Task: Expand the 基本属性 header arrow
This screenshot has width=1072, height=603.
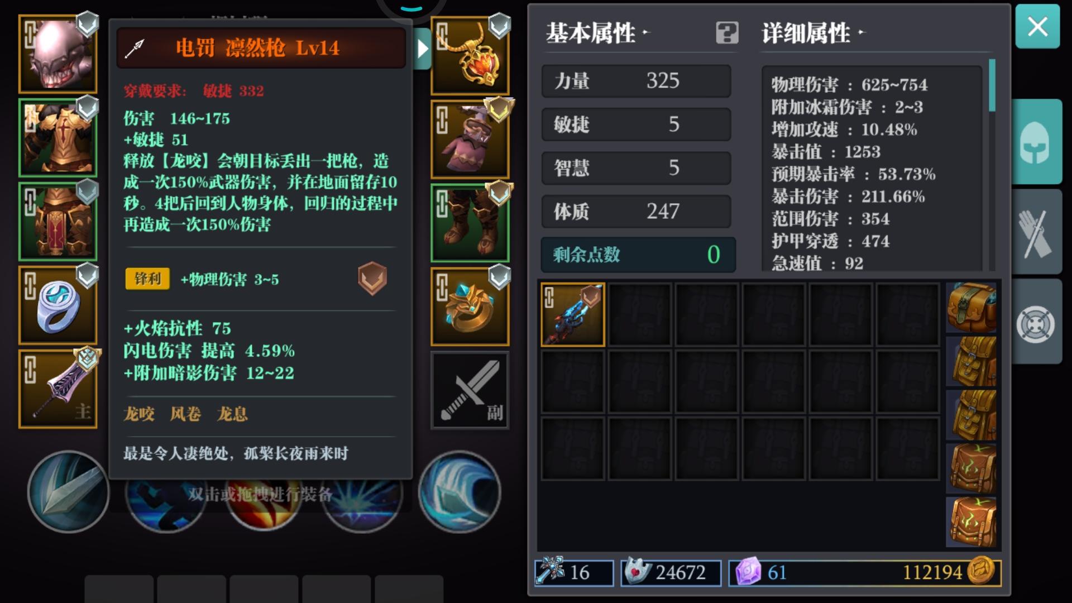Action: (646, 32)
